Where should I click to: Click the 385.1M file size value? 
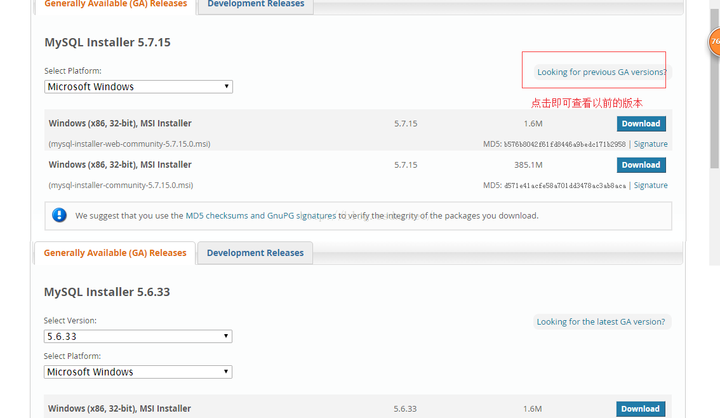tap(528, 165)
